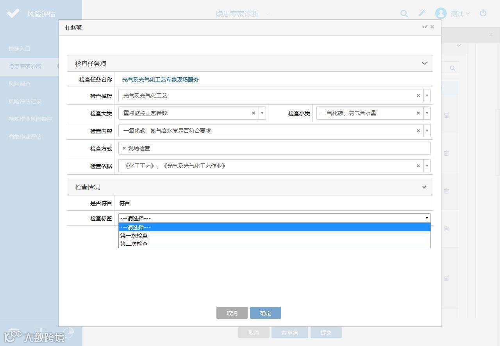Clear the 检查模板 selection
This screenshot has width=500, height=346.
coord(418,96)
